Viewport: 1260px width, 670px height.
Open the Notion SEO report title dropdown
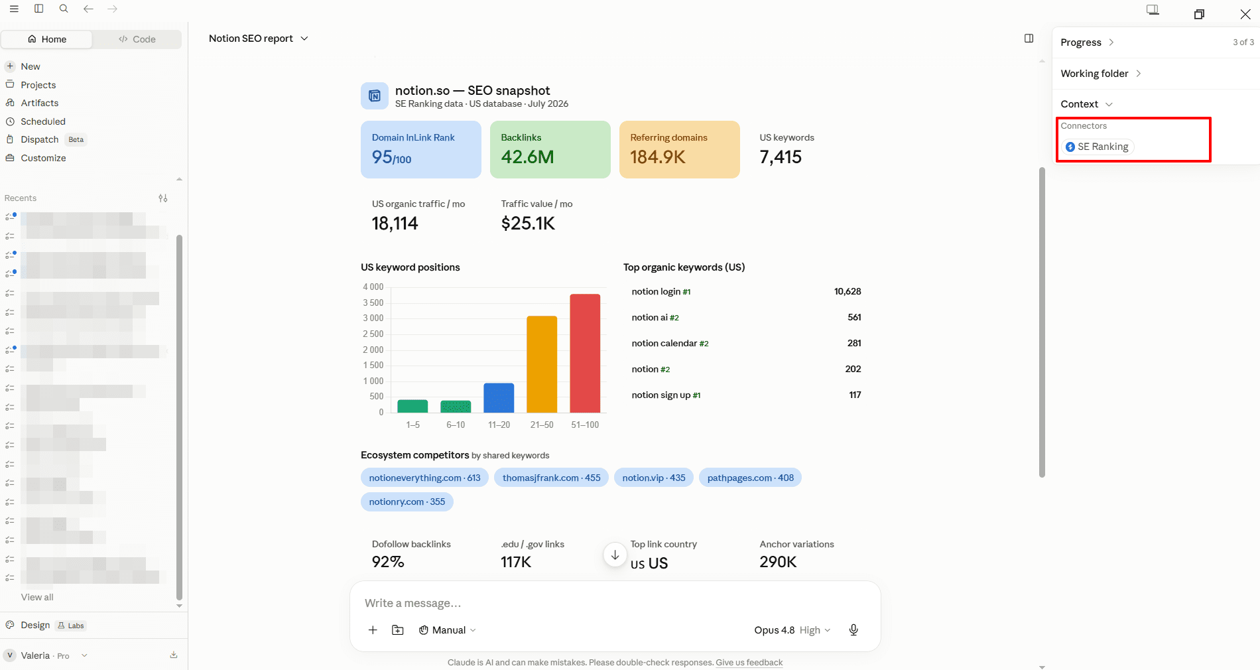(x=259, y=38)
